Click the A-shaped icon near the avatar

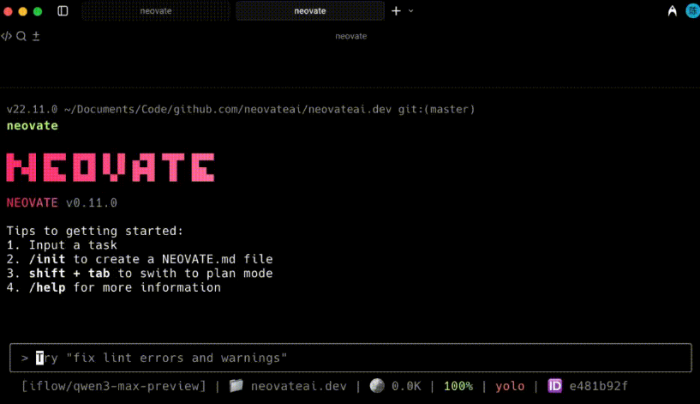pos(673,11)
